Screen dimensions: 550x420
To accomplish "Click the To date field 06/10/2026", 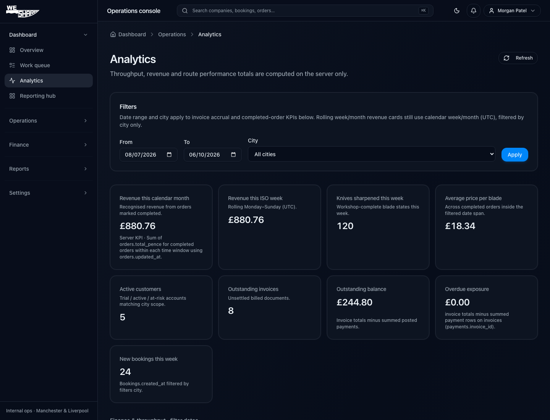I will tap(213, 155).
